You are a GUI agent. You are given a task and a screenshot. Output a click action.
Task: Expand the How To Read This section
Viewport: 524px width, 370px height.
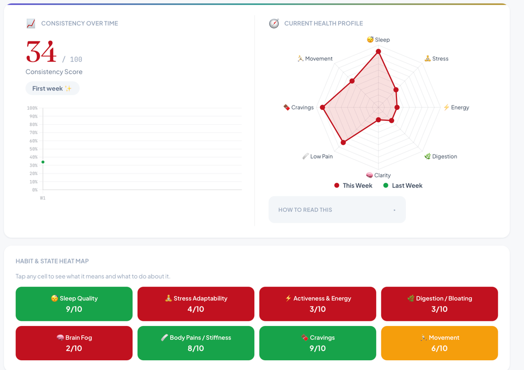[x=337, y=210]
